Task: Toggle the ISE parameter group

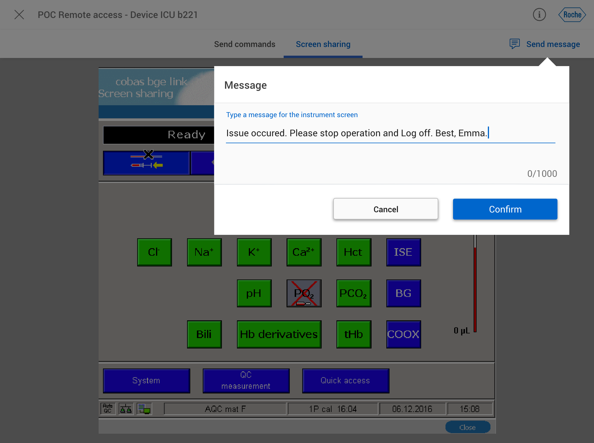Action: pyautogui.click(x=403, y=252)
